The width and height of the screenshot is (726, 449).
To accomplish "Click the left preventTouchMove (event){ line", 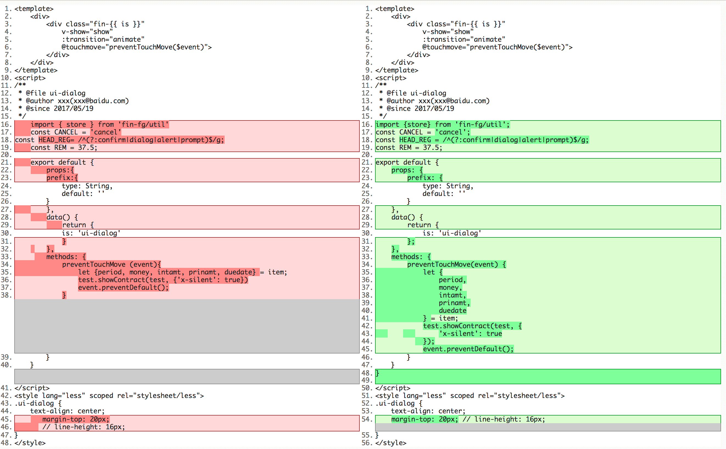I will [x=111, y=264].
